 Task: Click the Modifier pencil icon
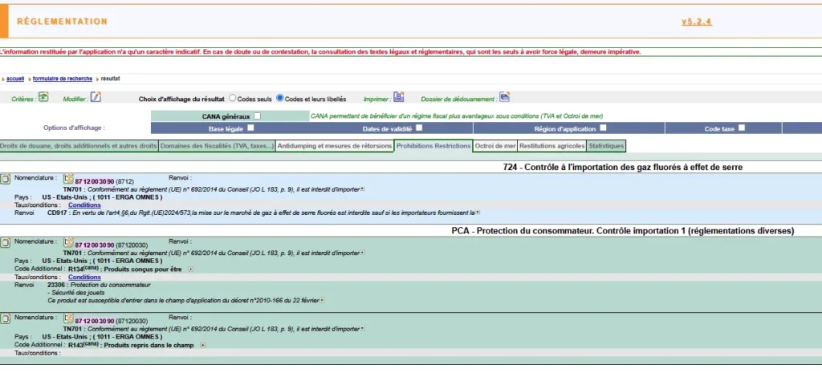click(x=96, y=97)
